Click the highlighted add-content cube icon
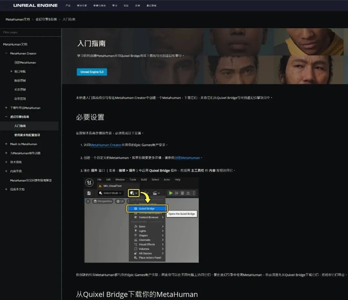The height and width of the screenshot is (300, 348). click(134, 193)
